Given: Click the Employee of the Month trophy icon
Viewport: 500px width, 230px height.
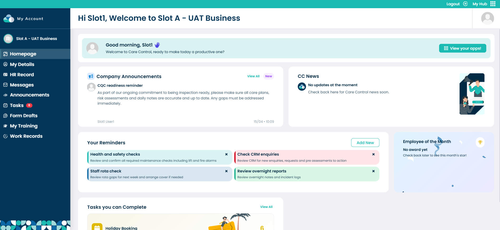Looking at the screenshot, I should (x=480, y=142).
